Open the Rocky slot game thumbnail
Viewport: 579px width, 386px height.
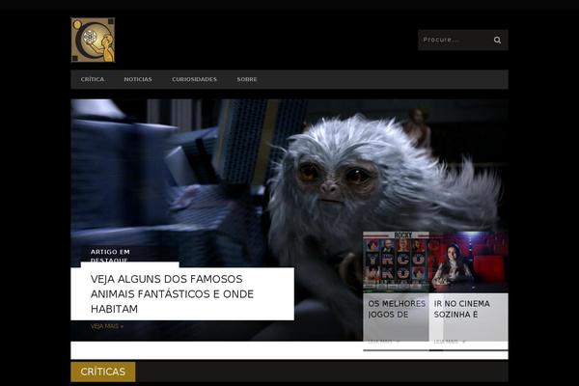coord(396,262)
